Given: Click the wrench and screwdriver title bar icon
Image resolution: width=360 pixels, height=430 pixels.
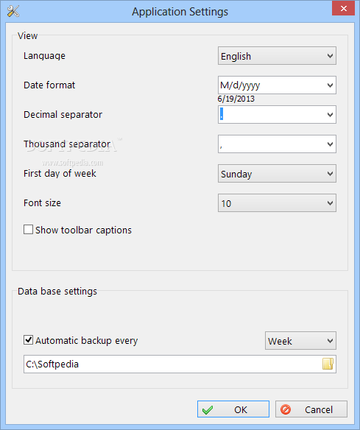Looking at the screenshot, I should point(13,11).
